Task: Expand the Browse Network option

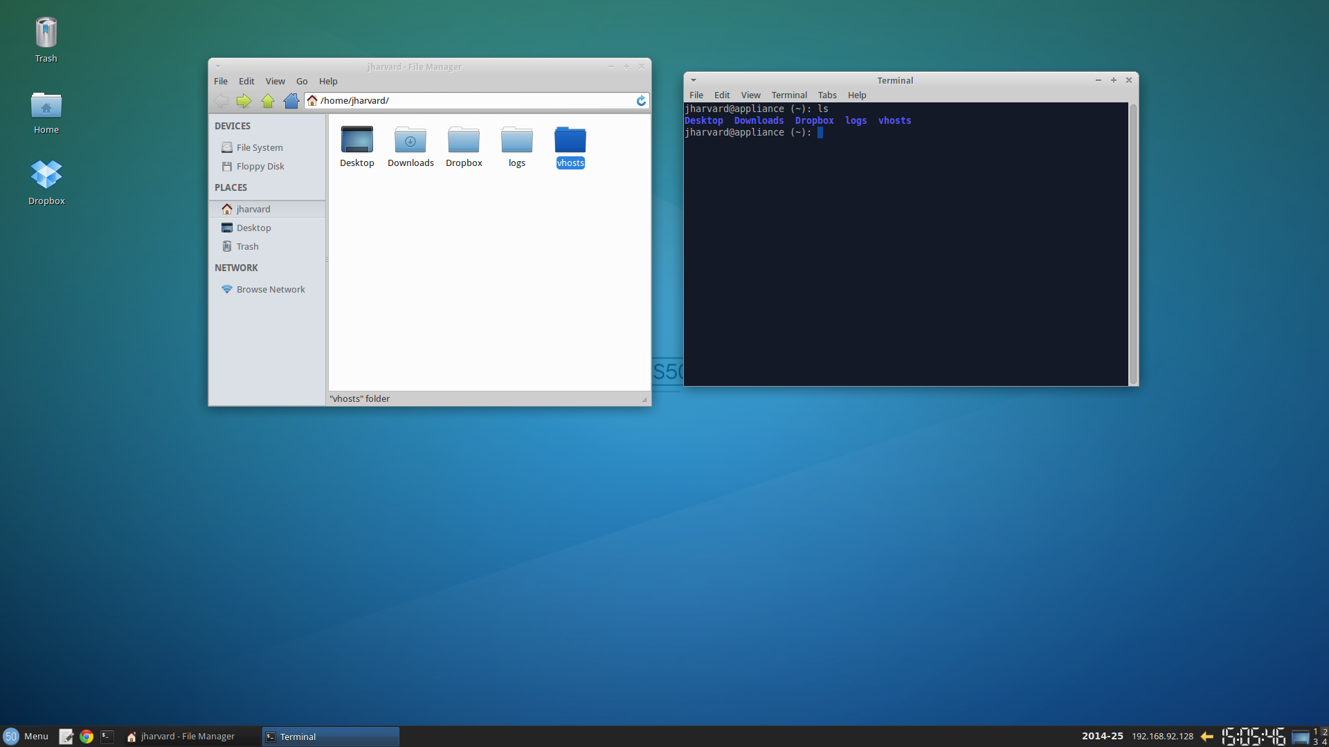Action: [271, 289]
